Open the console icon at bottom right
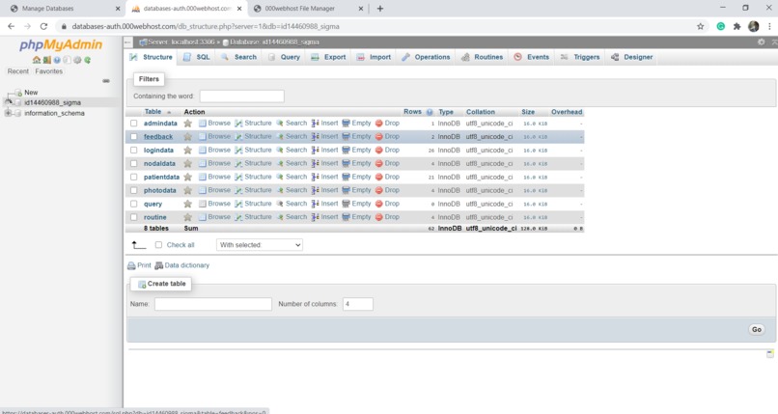The image size is (778, 414). [x=769, y=353]
